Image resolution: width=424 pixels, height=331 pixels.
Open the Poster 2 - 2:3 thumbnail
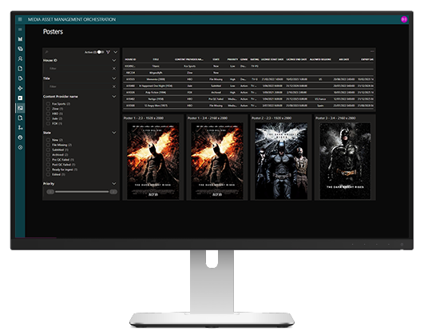coord(281,161)
